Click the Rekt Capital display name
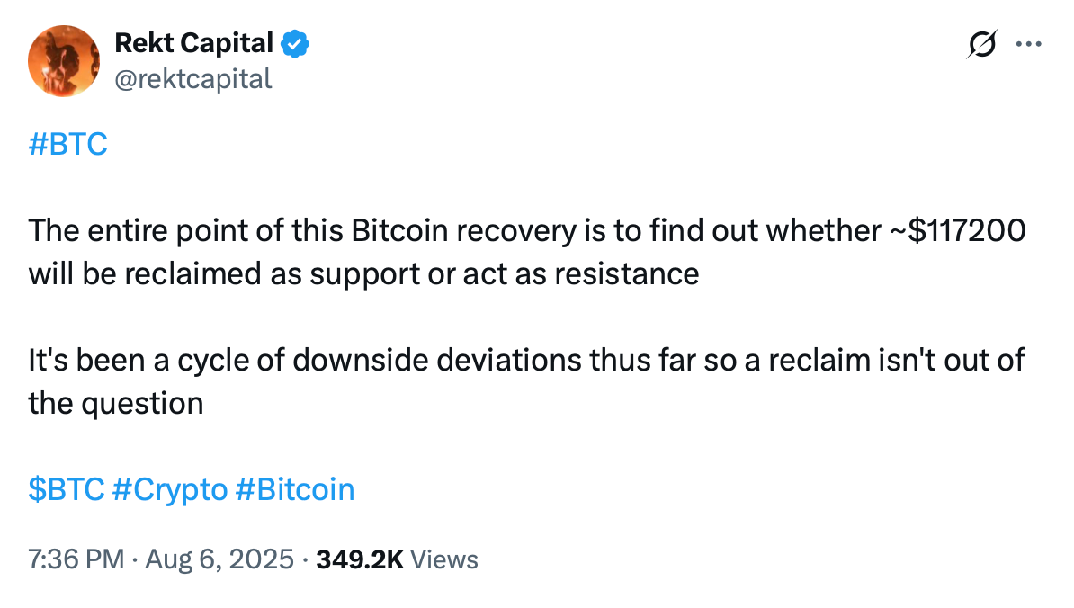Screen dimensions: 1074x608 [x=193, y=43]
